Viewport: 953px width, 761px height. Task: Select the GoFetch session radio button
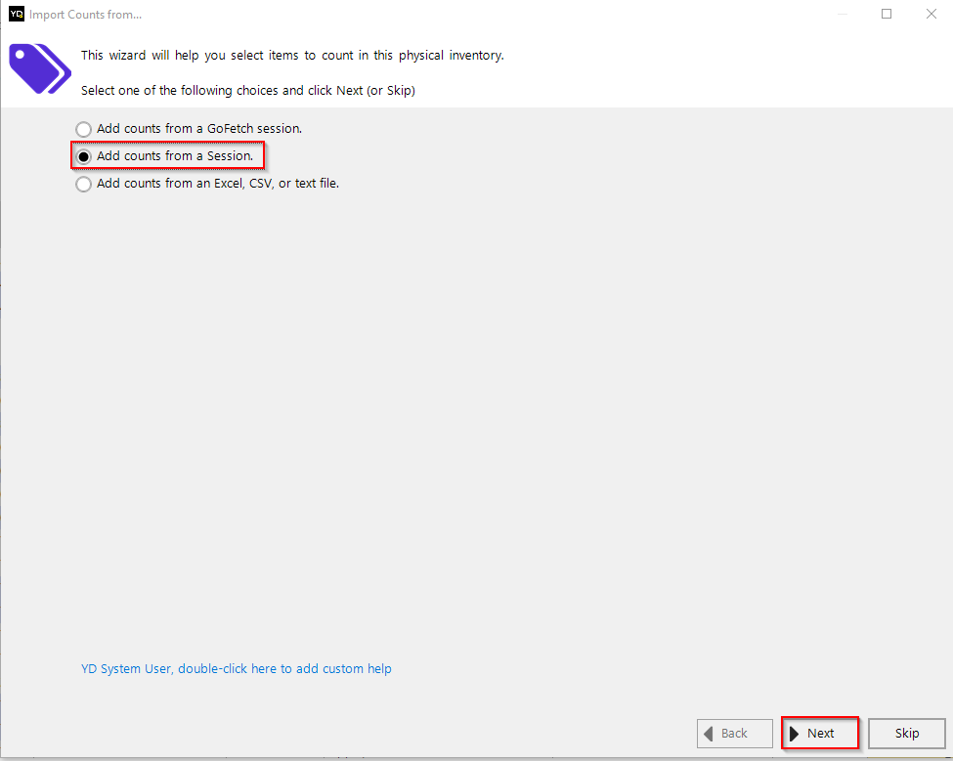click(84, 129)
